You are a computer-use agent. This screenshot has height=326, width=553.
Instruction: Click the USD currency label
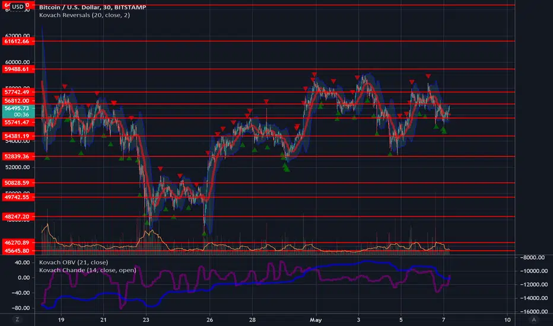pos(18,7)
